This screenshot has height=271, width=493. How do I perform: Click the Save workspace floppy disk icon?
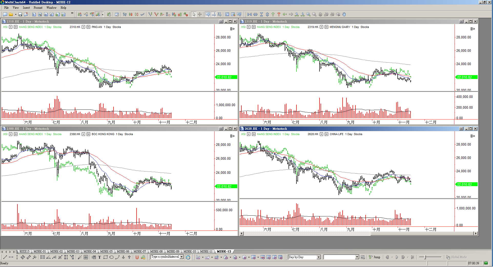pos(20,15)
